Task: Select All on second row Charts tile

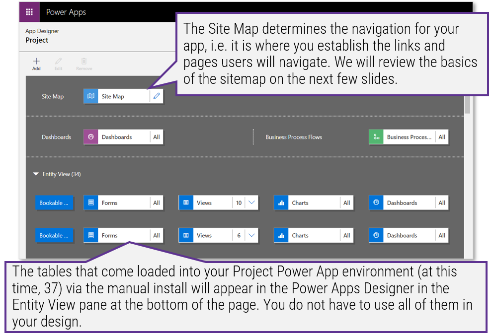Action: point(347,235)
